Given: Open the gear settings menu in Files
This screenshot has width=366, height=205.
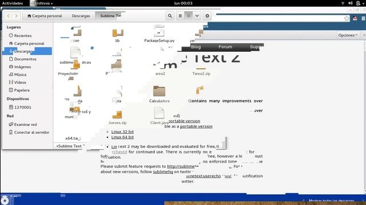Looking at the screenshot, I should click(x=207, y=16).
